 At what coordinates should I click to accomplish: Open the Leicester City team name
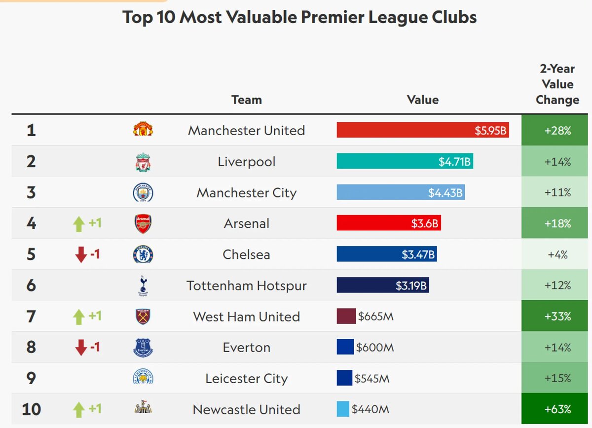click(247, 379)
